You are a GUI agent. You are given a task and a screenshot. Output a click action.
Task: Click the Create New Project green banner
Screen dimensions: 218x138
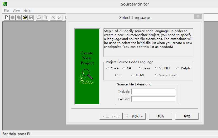87,66
